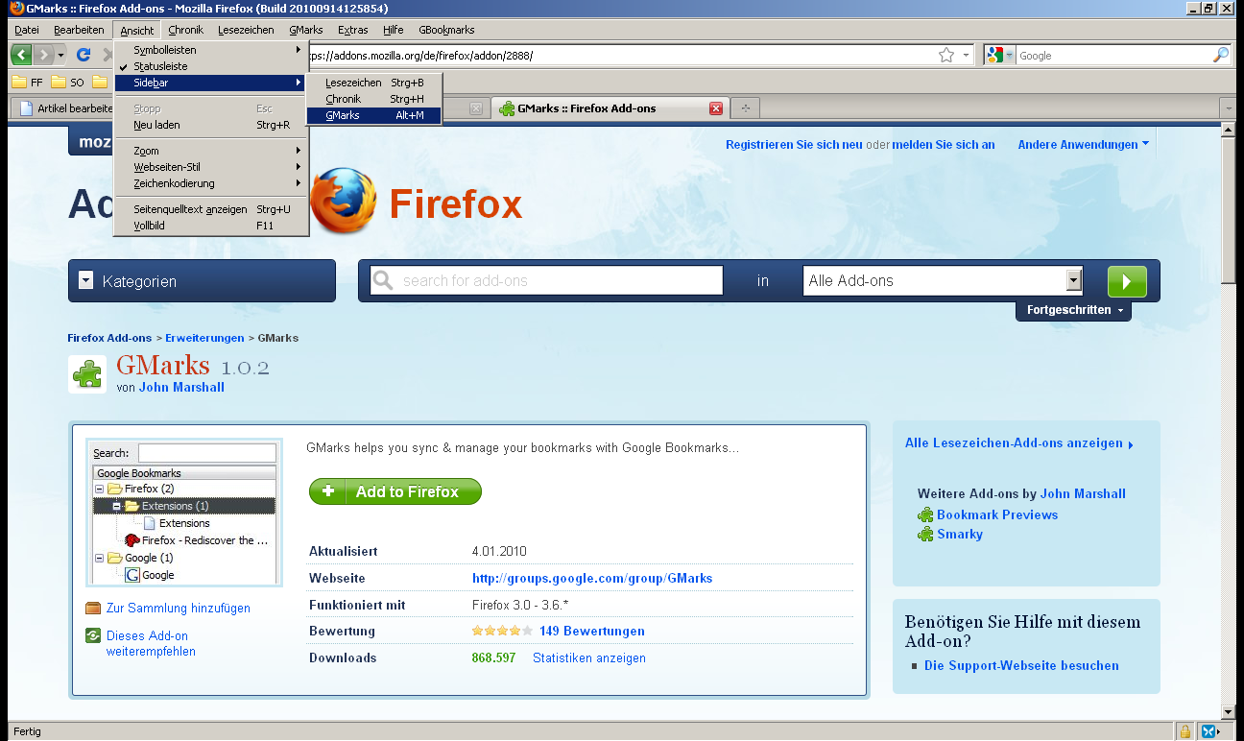Expand the Webseiten-Stil submenu
This screenshot has height=741, width=1244.
coord(211,167)
